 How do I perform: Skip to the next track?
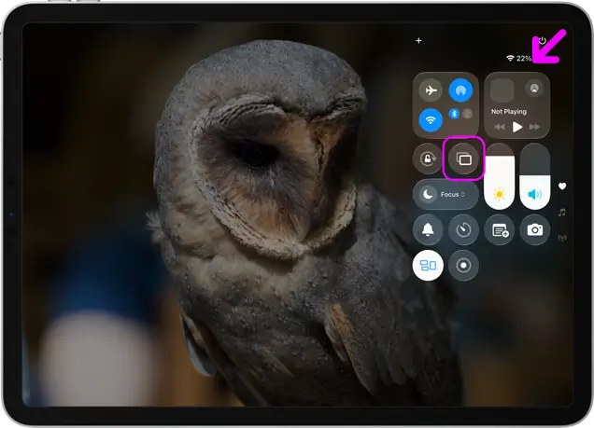534,126
